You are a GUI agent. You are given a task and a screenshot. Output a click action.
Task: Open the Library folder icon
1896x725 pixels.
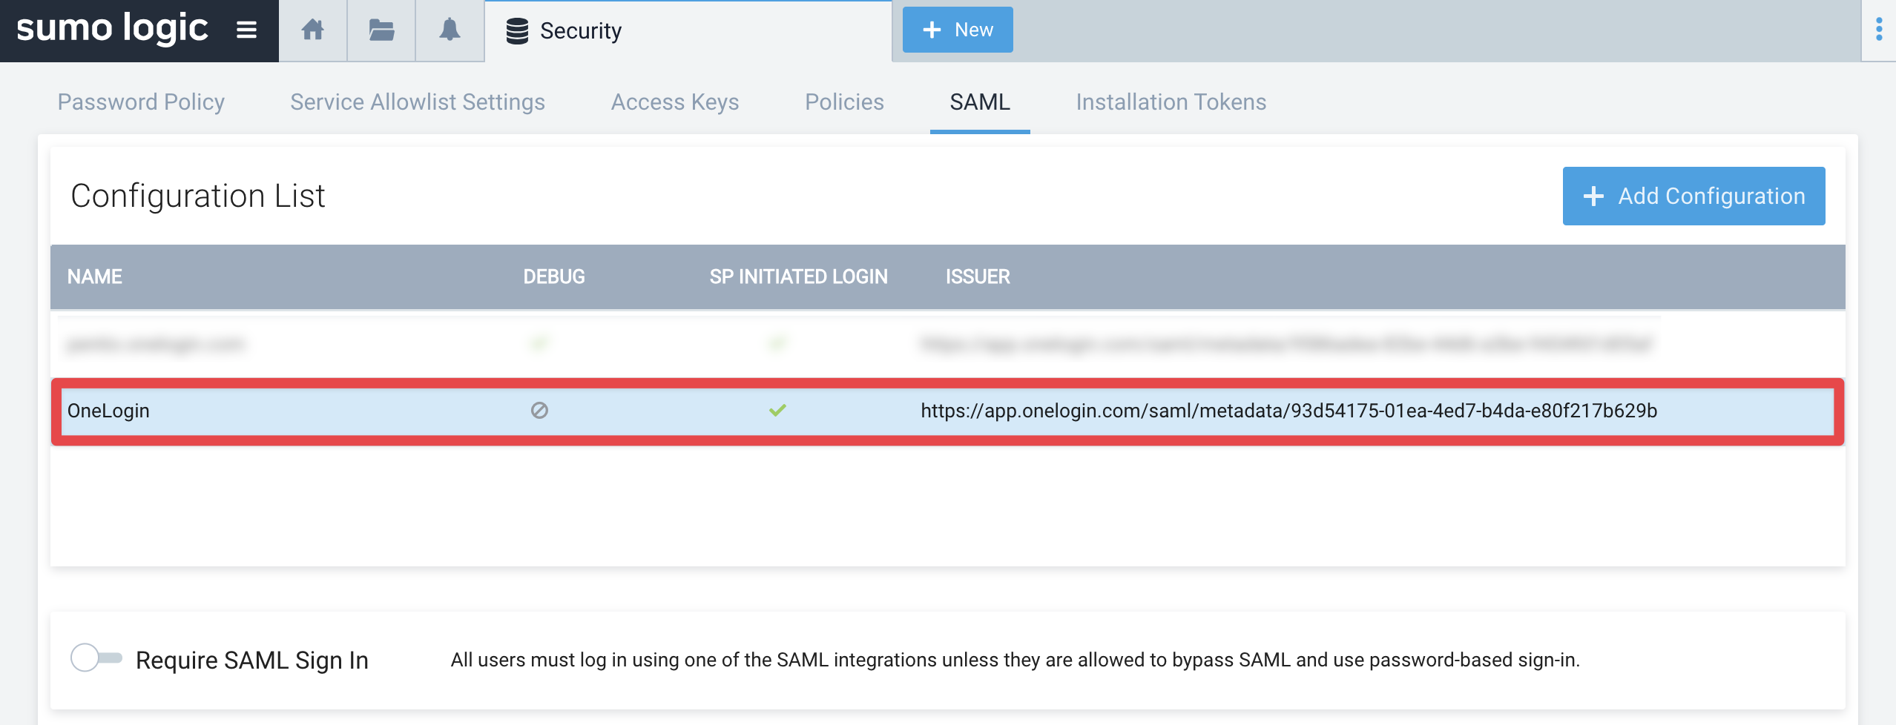click(381, 30)
